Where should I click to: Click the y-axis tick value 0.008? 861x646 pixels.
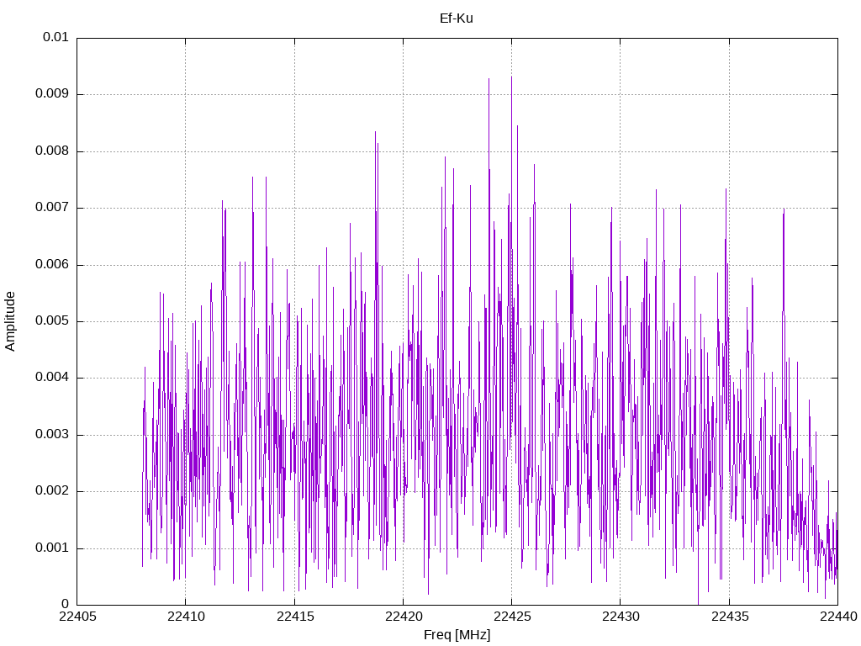click(x=52, y=151)
